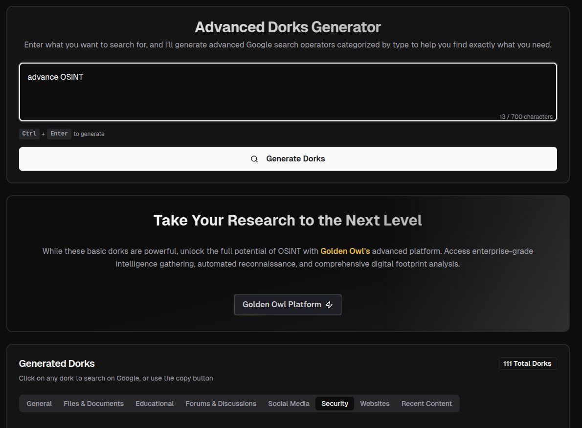This screenshot has height=428, width=582.
Task: Open the Golden Owl Platform button
Action: tap(288, 305)
